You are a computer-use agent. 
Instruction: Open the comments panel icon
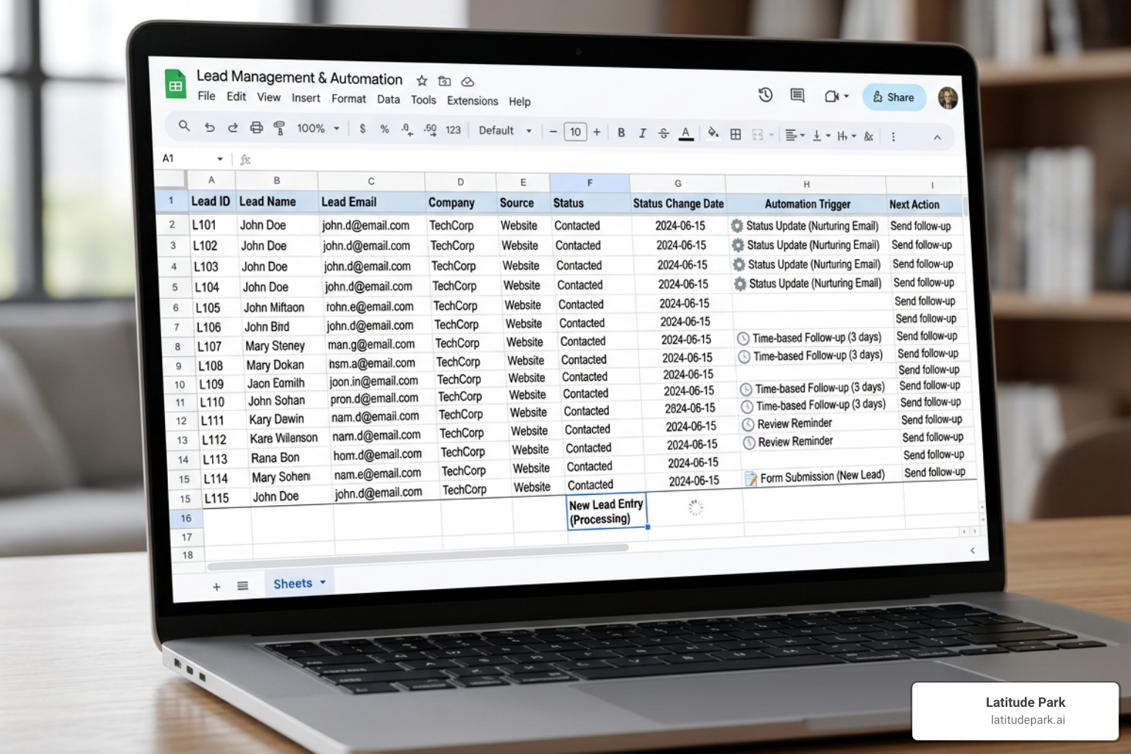pos(797,95)
